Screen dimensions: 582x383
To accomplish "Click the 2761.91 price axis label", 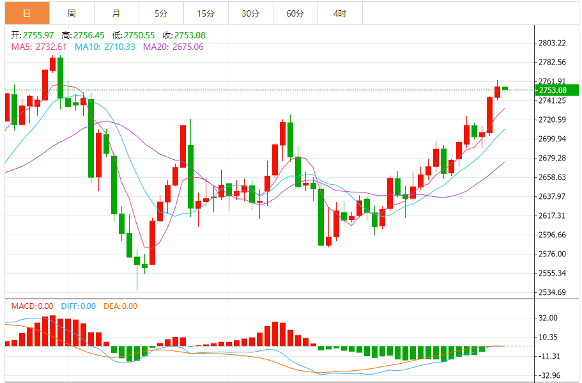I will click(553, 81).
